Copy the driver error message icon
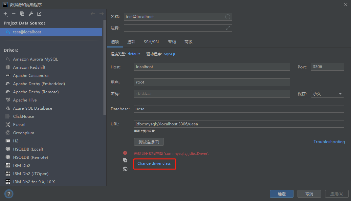This screenshot has height=201, width=351. (125, 160)
